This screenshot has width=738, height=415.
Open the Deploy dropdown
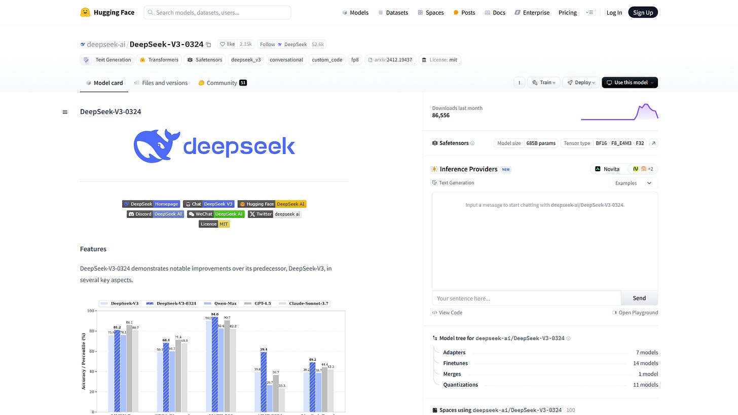(x=580, y=83)
